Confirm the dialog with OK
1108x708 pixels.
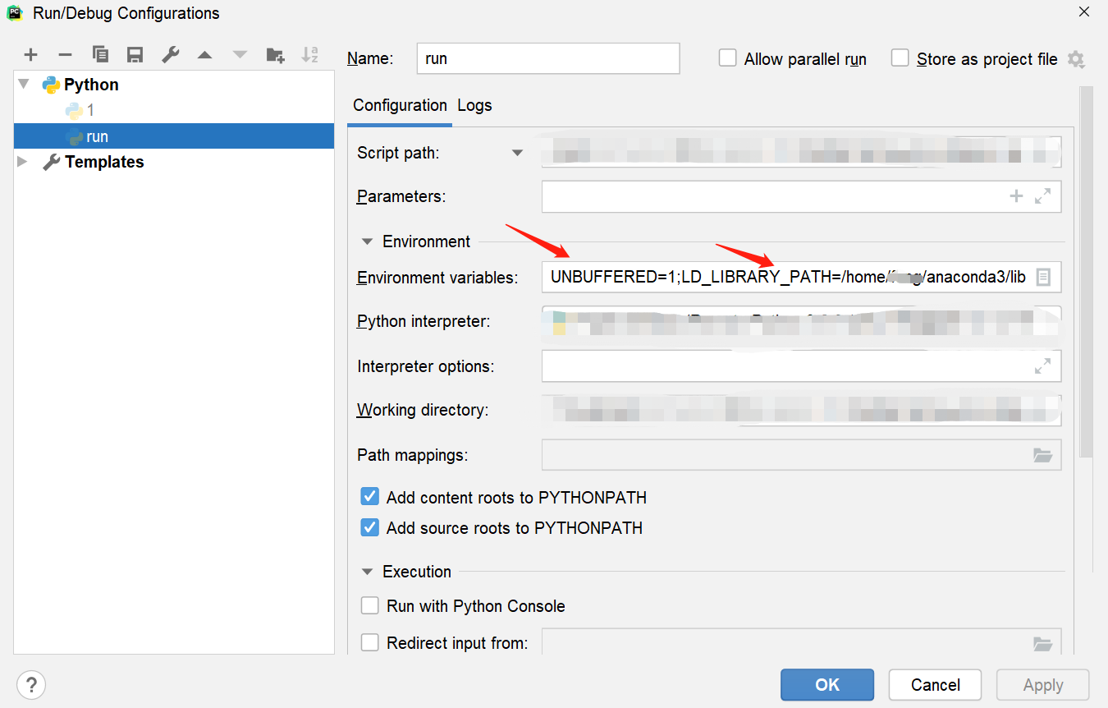point(827,684)
